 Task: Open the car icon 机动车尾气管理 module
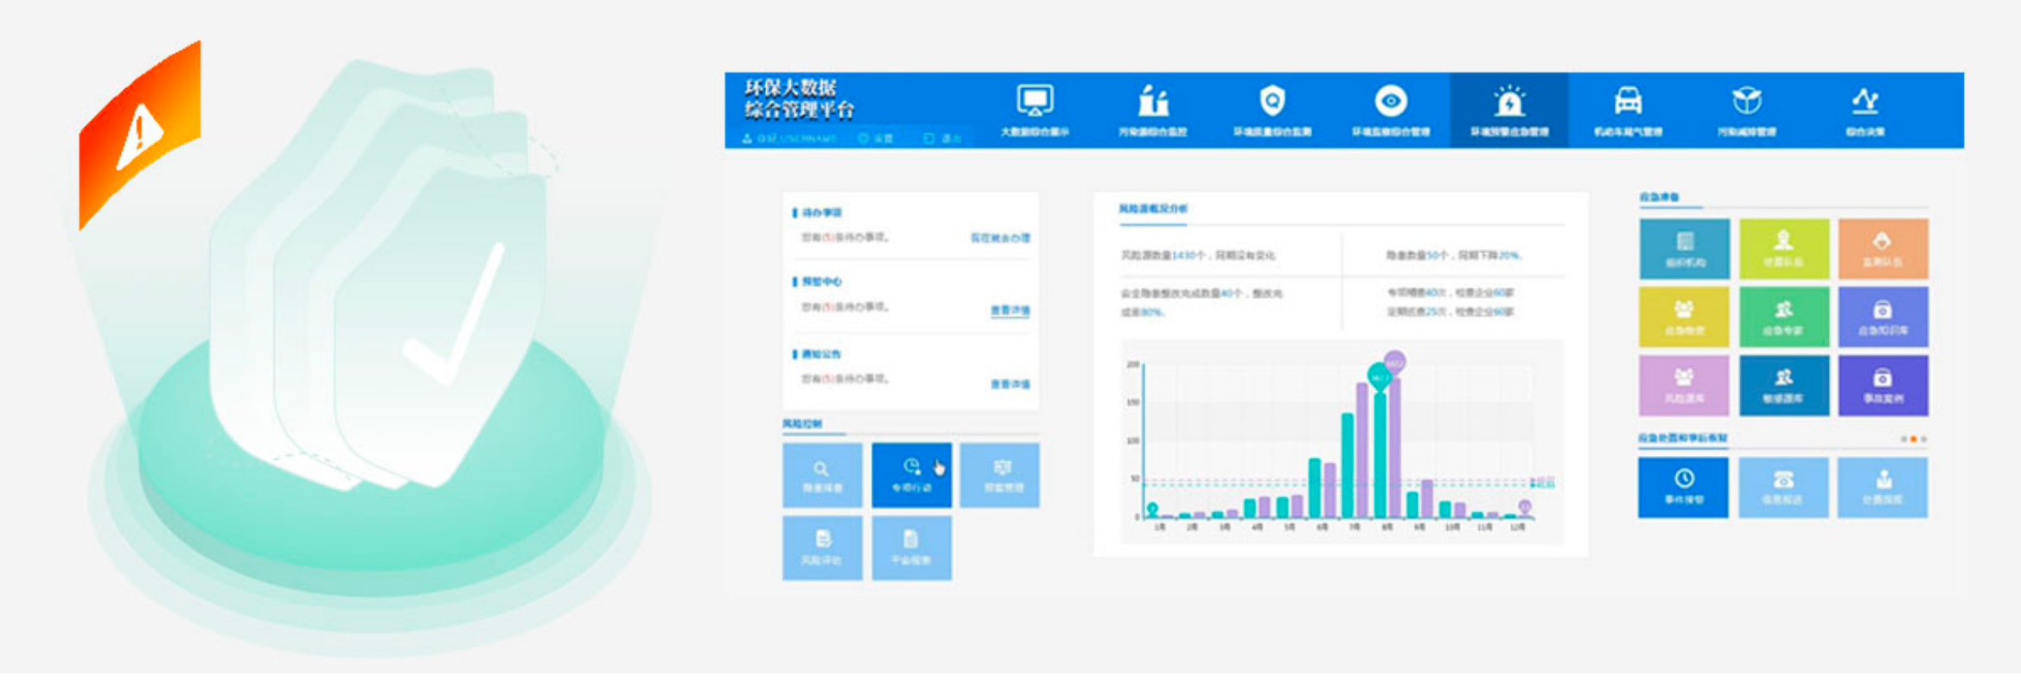tap(1628, 110)
